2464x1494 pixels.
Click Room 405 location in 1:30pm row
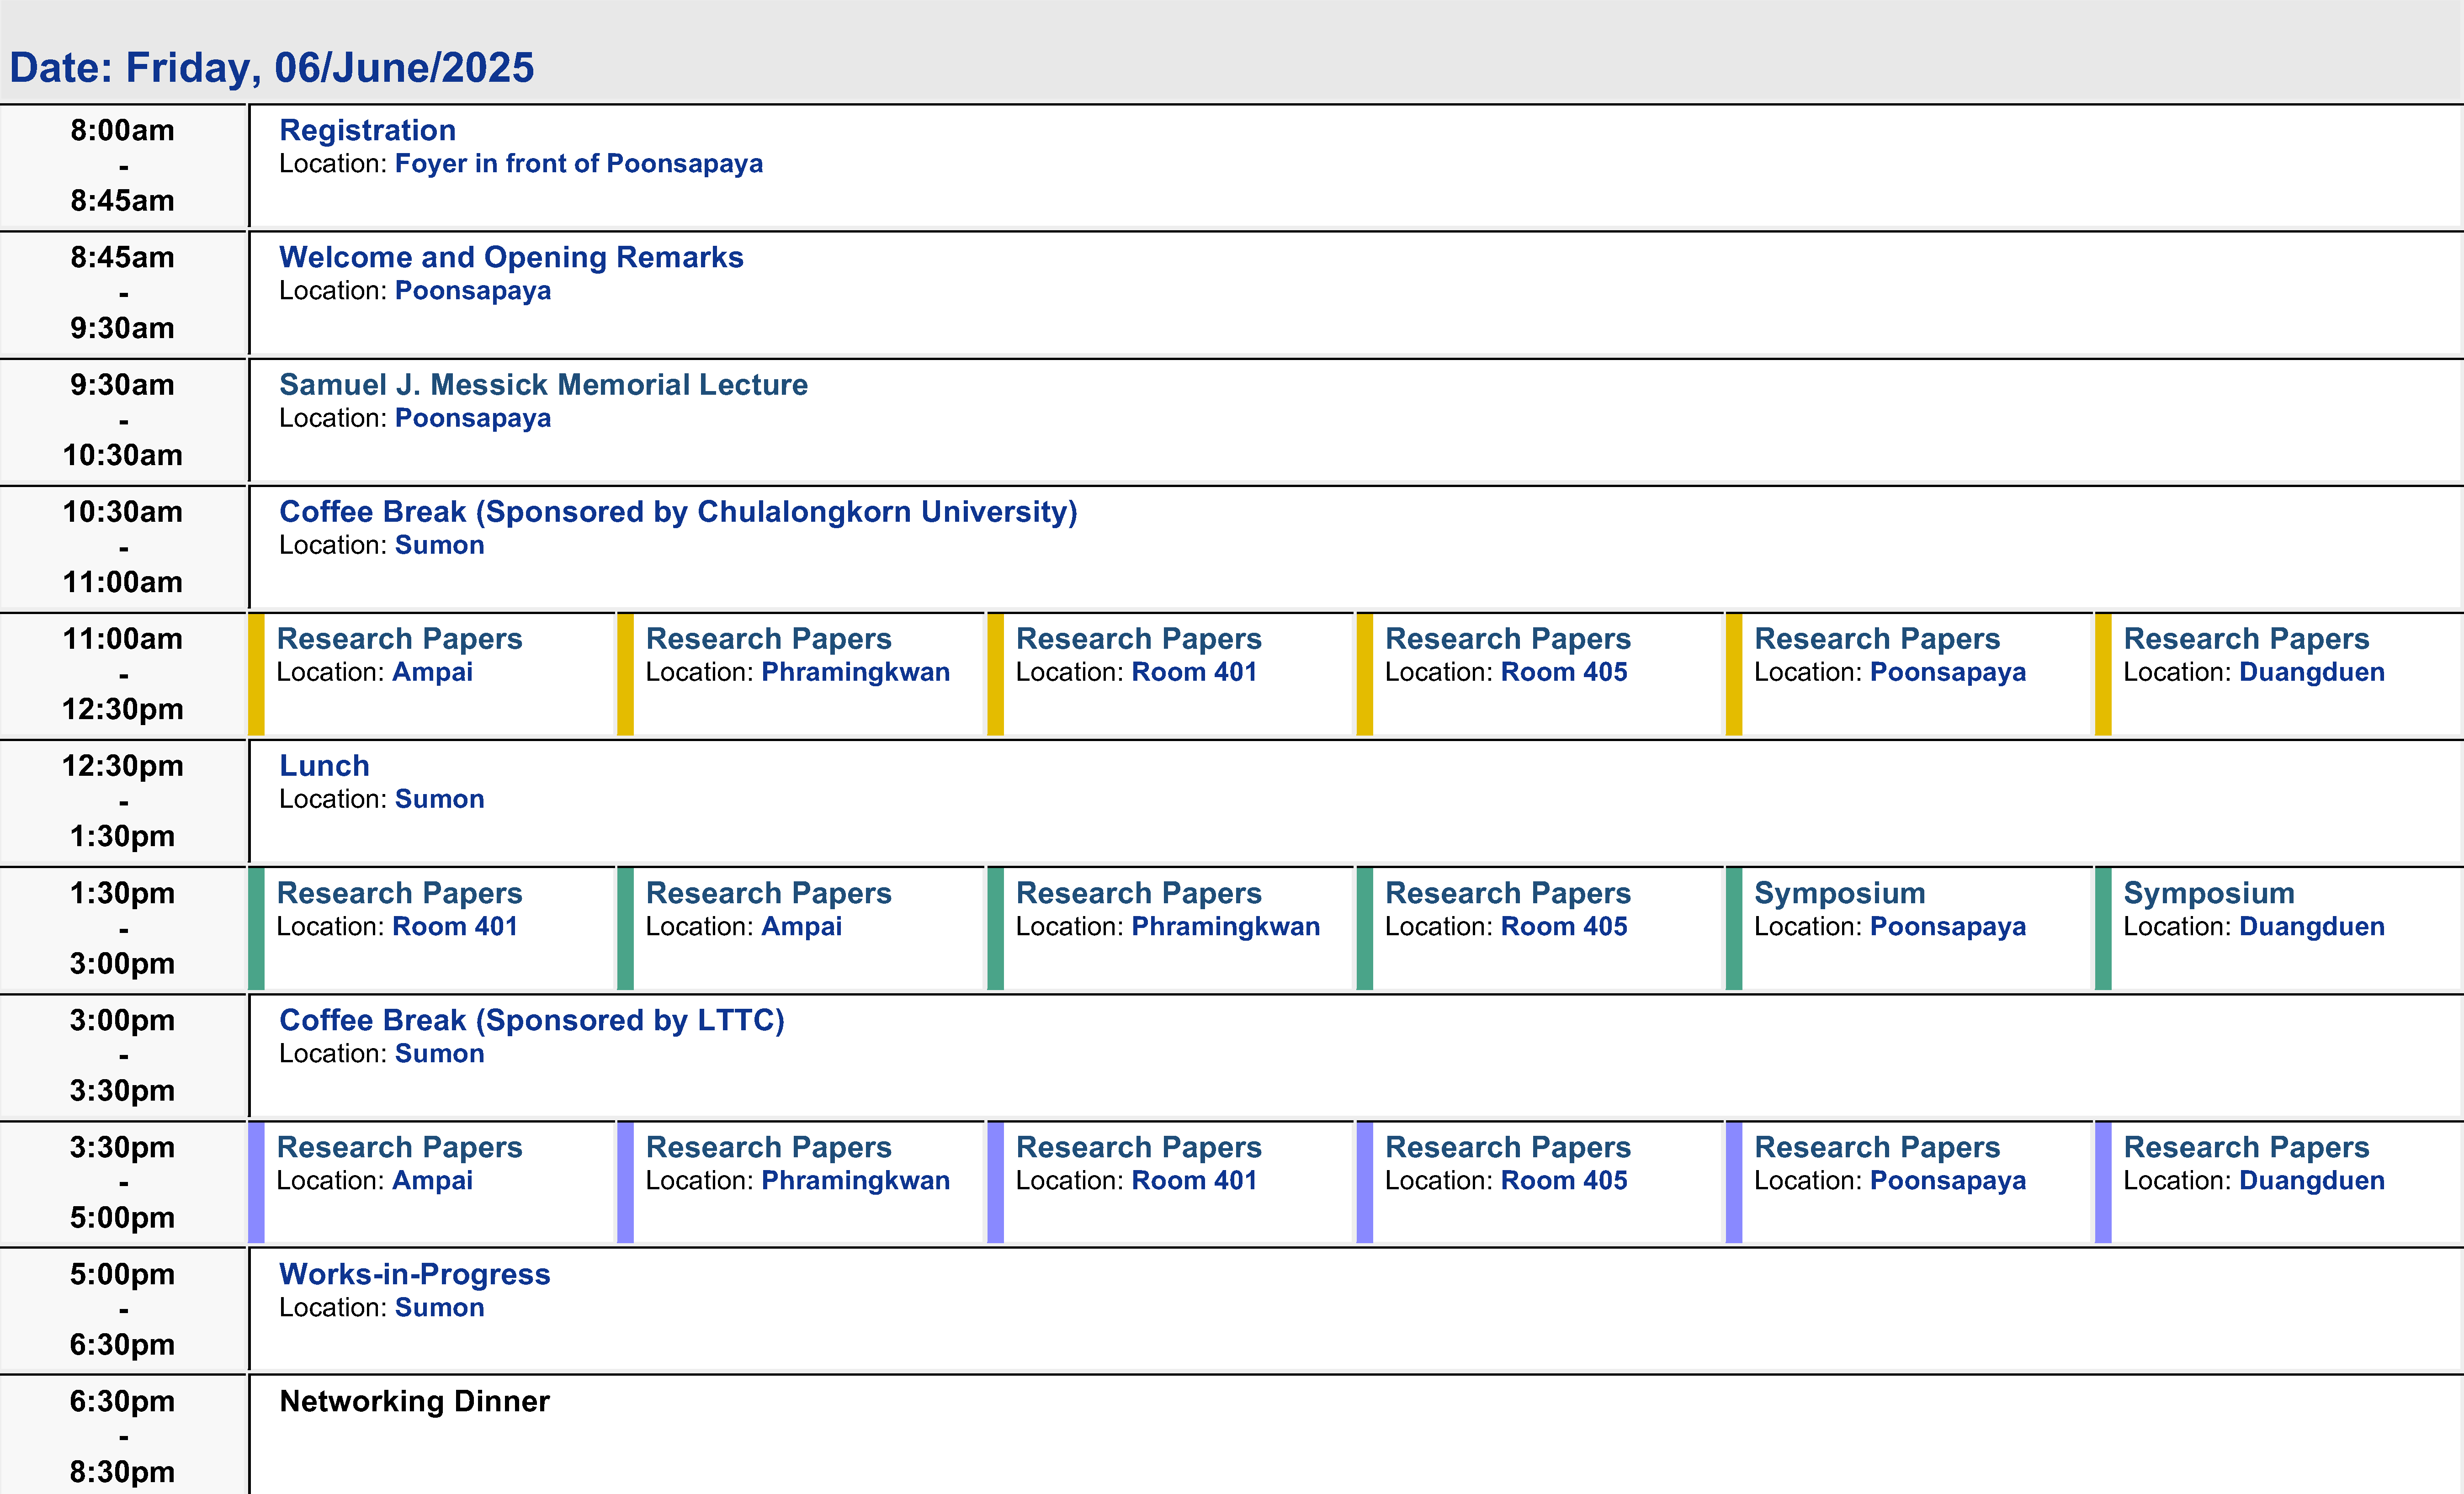click(1564, 926)
